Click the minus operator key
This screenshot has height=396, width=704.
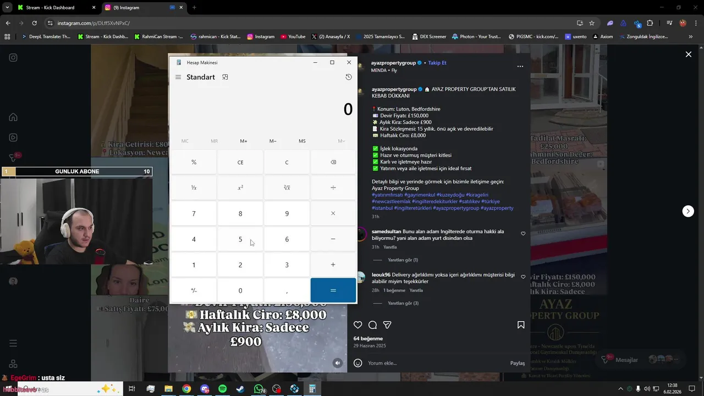(x=333, y=239)
